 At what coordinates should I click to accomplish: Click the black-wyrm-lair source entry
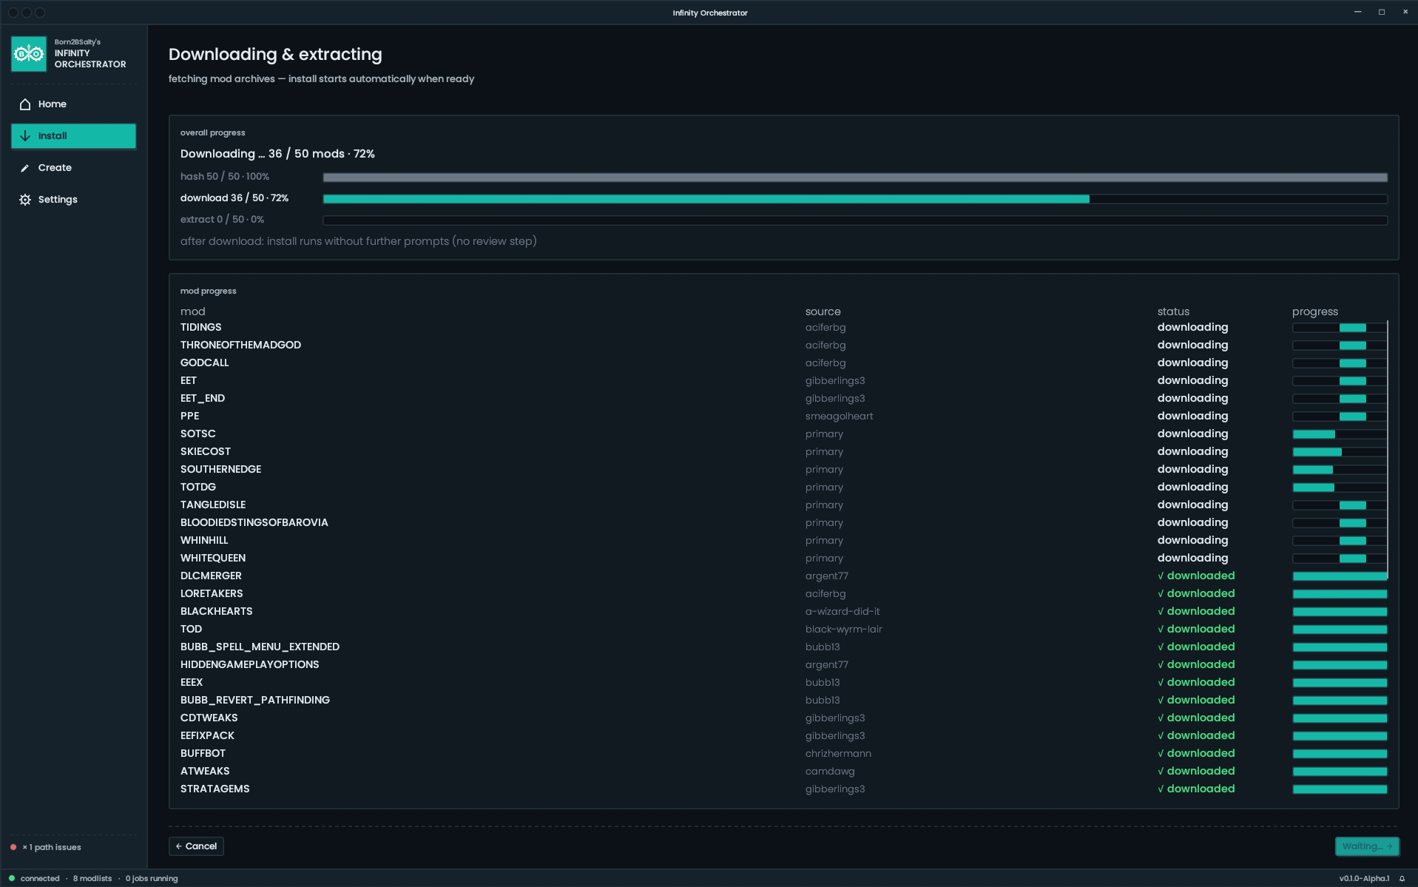[843, 629]
